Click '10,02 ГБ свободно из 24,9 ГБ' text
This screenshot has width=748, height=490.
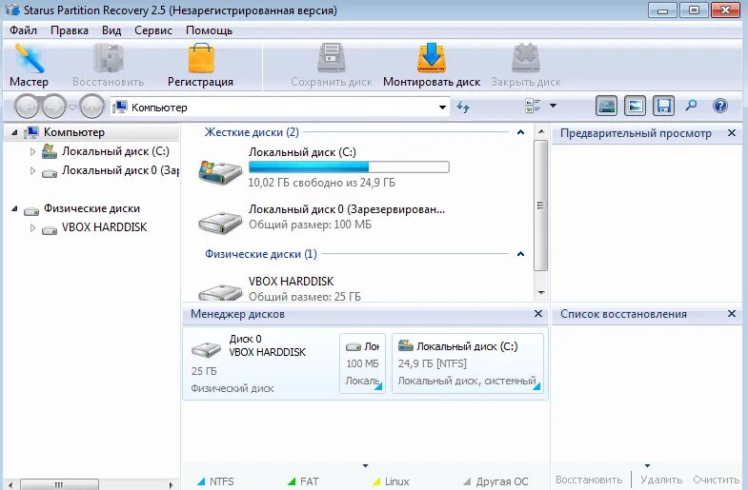tap(321, 183)
